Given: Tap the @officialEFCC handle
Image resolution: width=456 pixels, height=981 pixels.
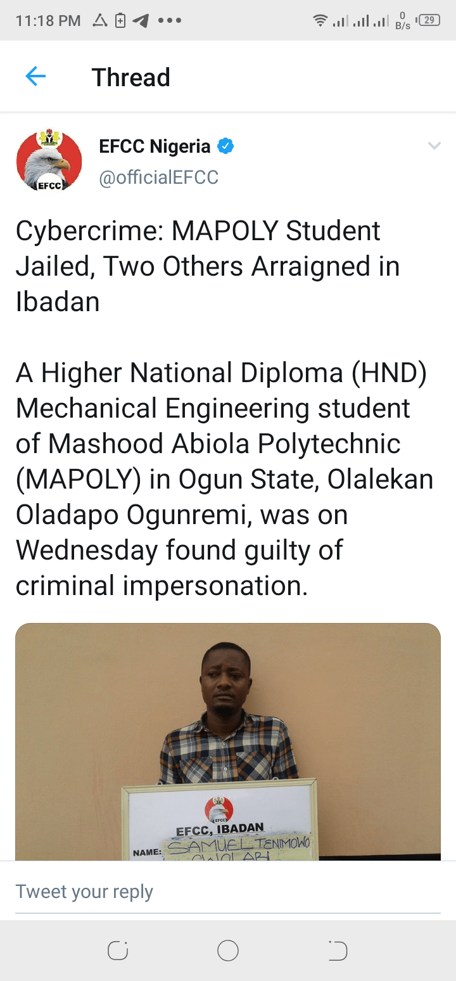Looking at the screenshot, I should 158,177.
